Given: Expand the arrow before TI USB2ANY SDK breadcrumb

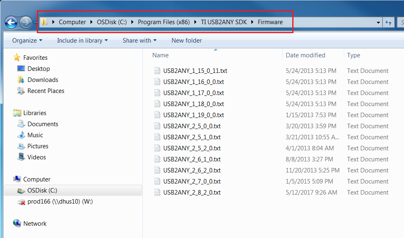Looking at the screenshot, I should tap(196, 22).
